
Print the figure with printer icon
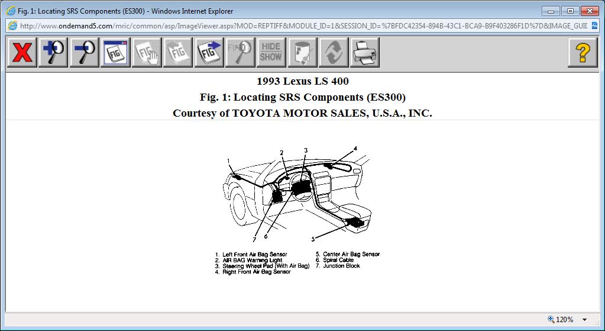pyautogui.click(x=365, y=52)
